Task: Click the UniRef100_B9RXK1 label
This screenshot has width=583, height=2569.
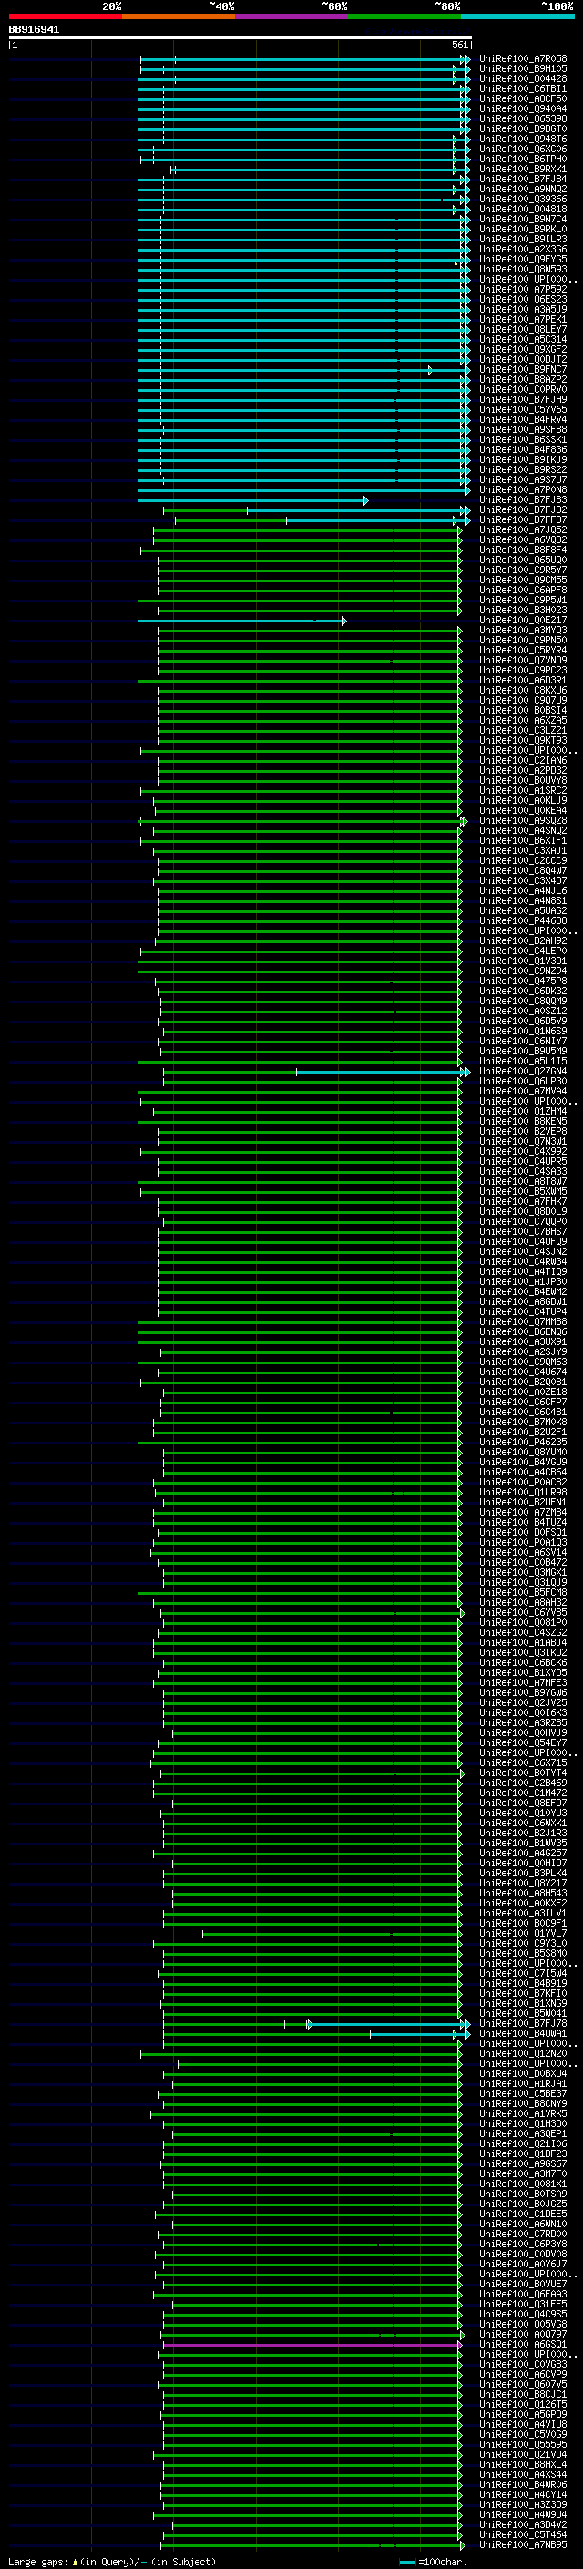Action: 523,169
